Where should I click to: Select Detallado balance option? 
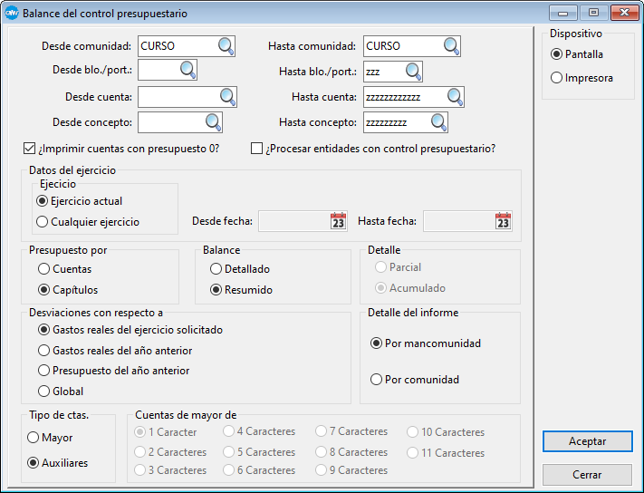click(x=216, y=269)
